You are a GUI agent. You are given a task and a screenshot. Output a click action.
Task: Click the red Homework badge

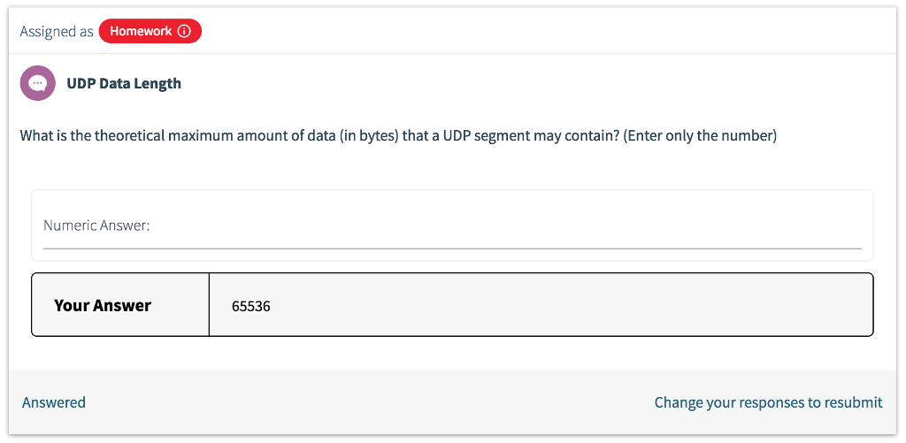pos(150,31)
